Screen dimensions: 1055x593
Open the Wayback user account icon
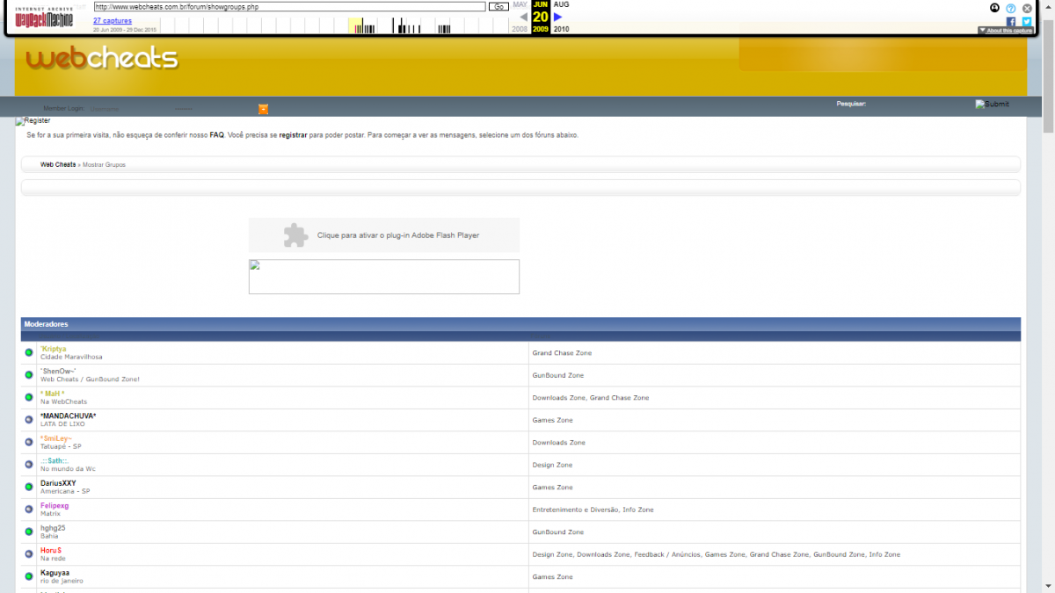click(994, 8)
